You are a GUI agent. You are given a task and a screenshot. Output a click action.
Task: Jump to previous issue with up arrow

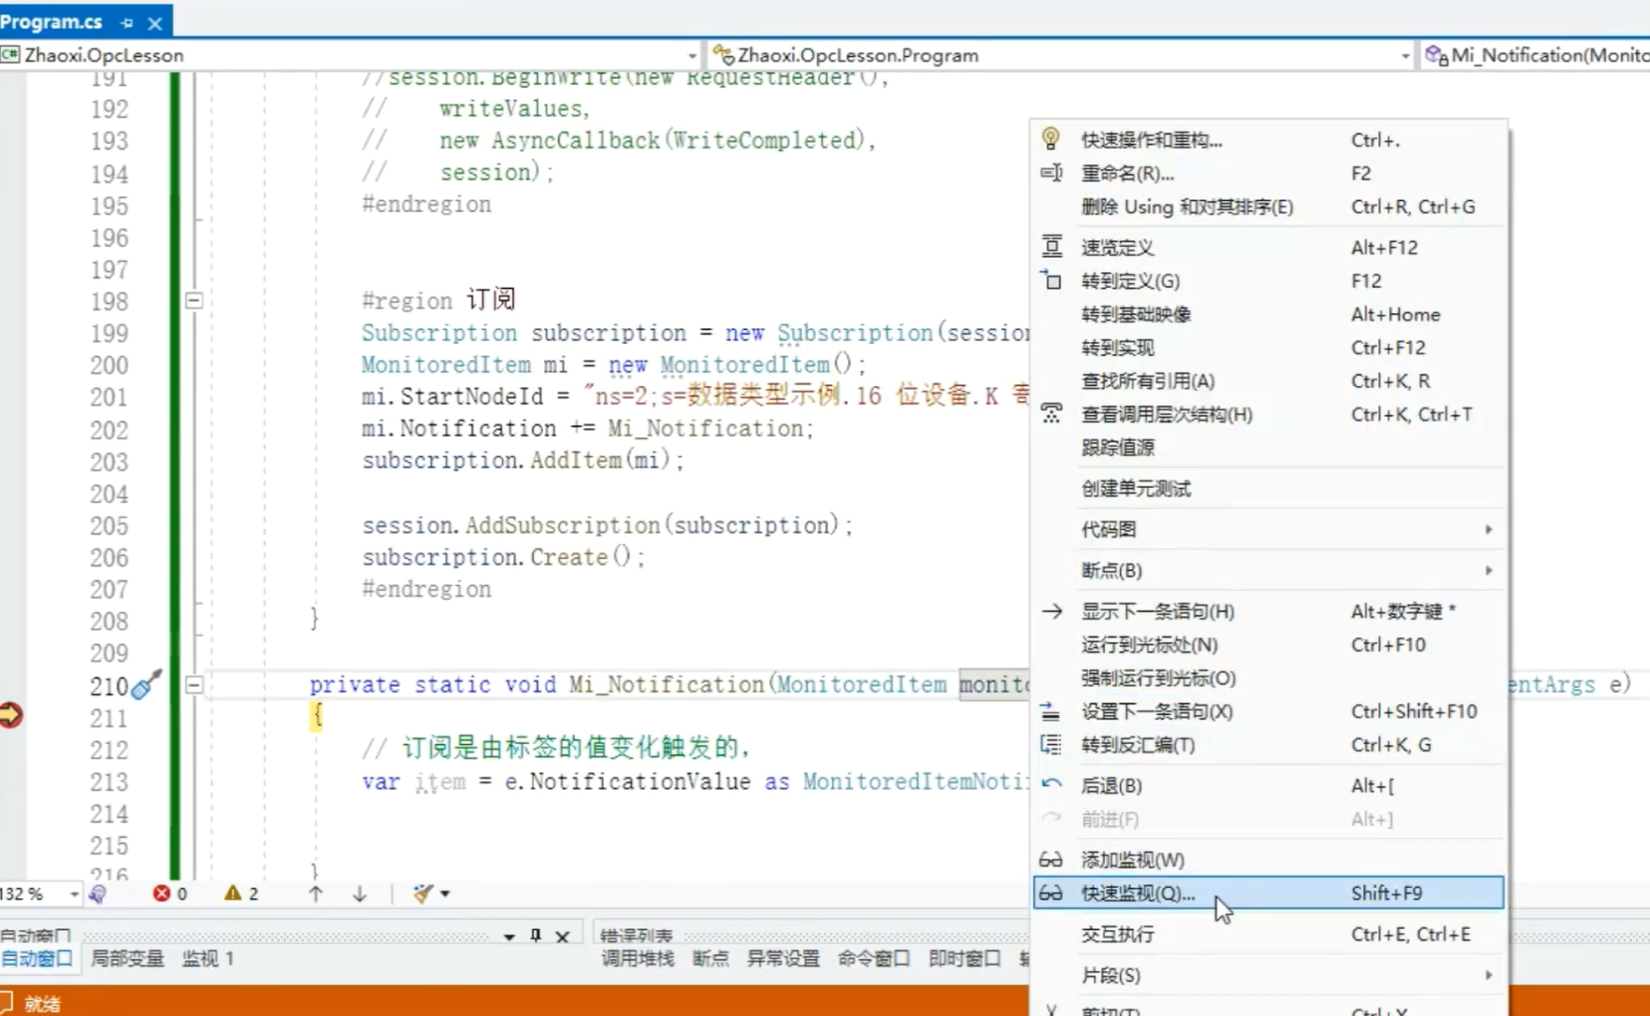(x=316, y=894)
